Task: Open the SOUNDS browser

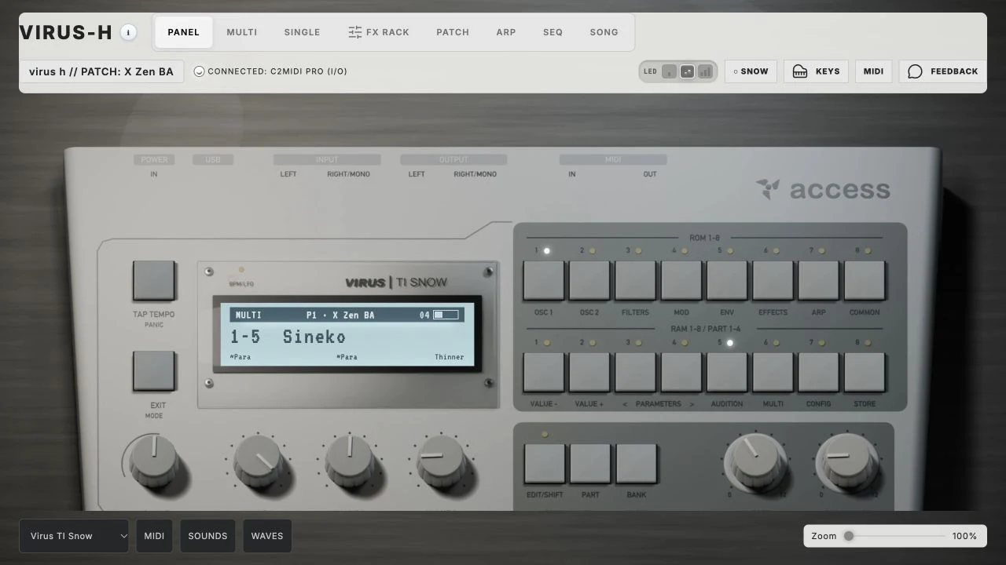Action: coord(207,536)
